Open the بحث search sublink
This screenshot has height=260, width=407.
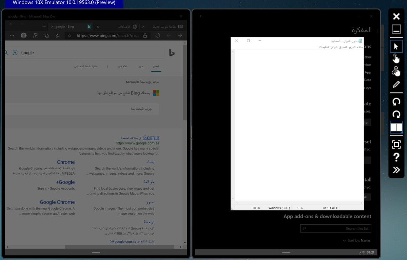click(x=151, y=162)
